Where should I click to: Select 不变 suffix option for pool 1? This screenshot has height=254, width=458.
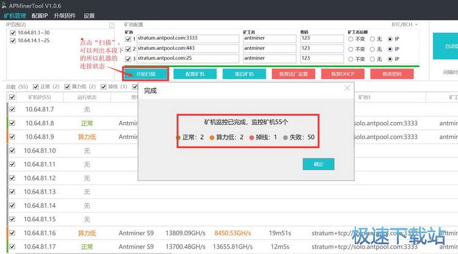(x=351, y=39)
